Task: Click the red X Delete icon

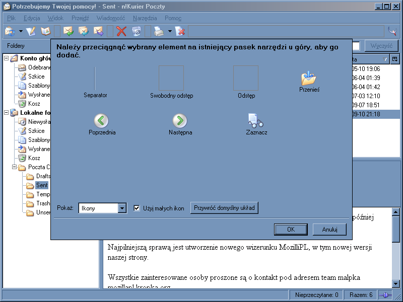Action: 121,31
